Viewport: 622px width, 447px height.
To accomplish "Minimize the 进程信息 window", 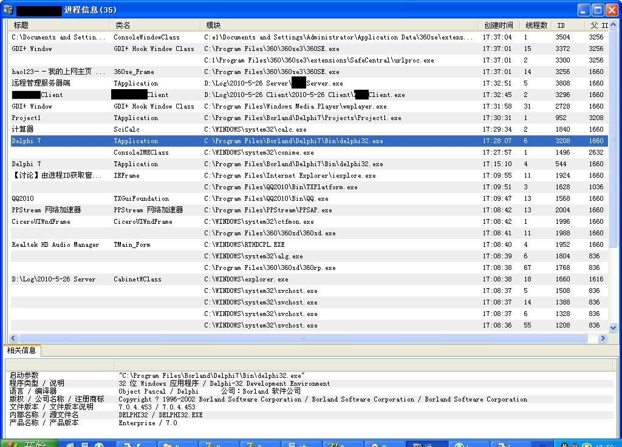I will coord(584,10).
